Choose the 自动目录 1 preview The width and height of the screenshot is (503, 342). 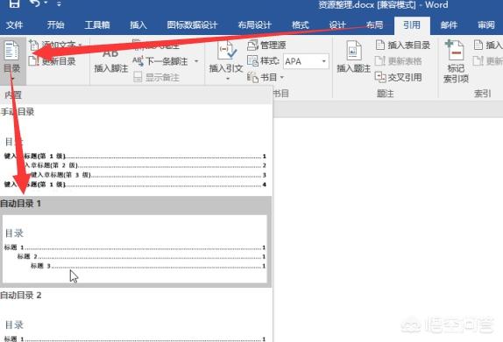(x=135, y=249)
